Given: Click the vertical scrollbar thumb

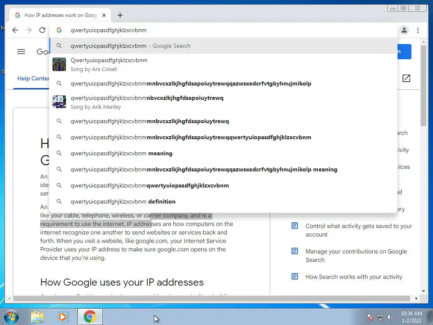Looking at the screenshot, I should (424, 85).
